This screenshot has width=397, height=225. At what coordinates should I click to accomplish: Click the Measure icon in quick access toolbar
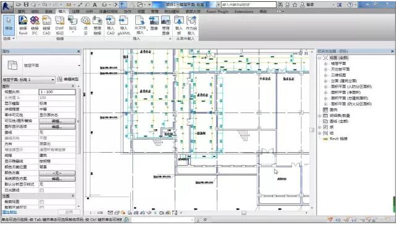69,4
